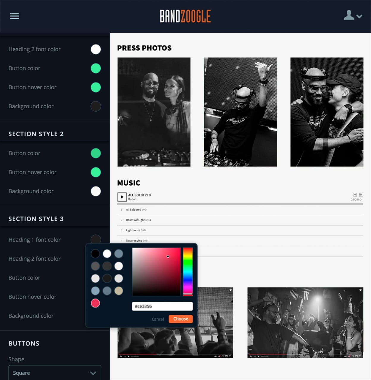Expand the Shape dropdown showing Square
The height and width of the screenshot is (380, 371).
(x=55, y=373)
